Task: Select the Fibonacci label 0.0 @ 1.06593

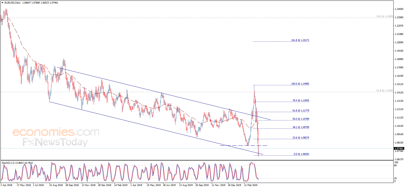Action: [301, 154]
